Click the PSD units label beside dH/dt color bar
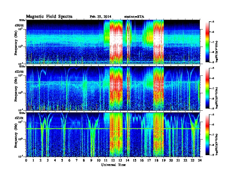 [x=217, y=51]
